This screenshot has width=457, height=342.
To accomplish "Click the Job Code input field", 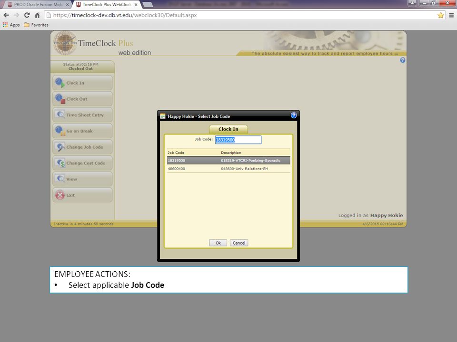I will 238,140.
